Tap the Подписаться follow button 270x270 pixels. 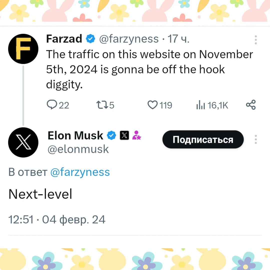pyautogui.click(x=203, y=139)
